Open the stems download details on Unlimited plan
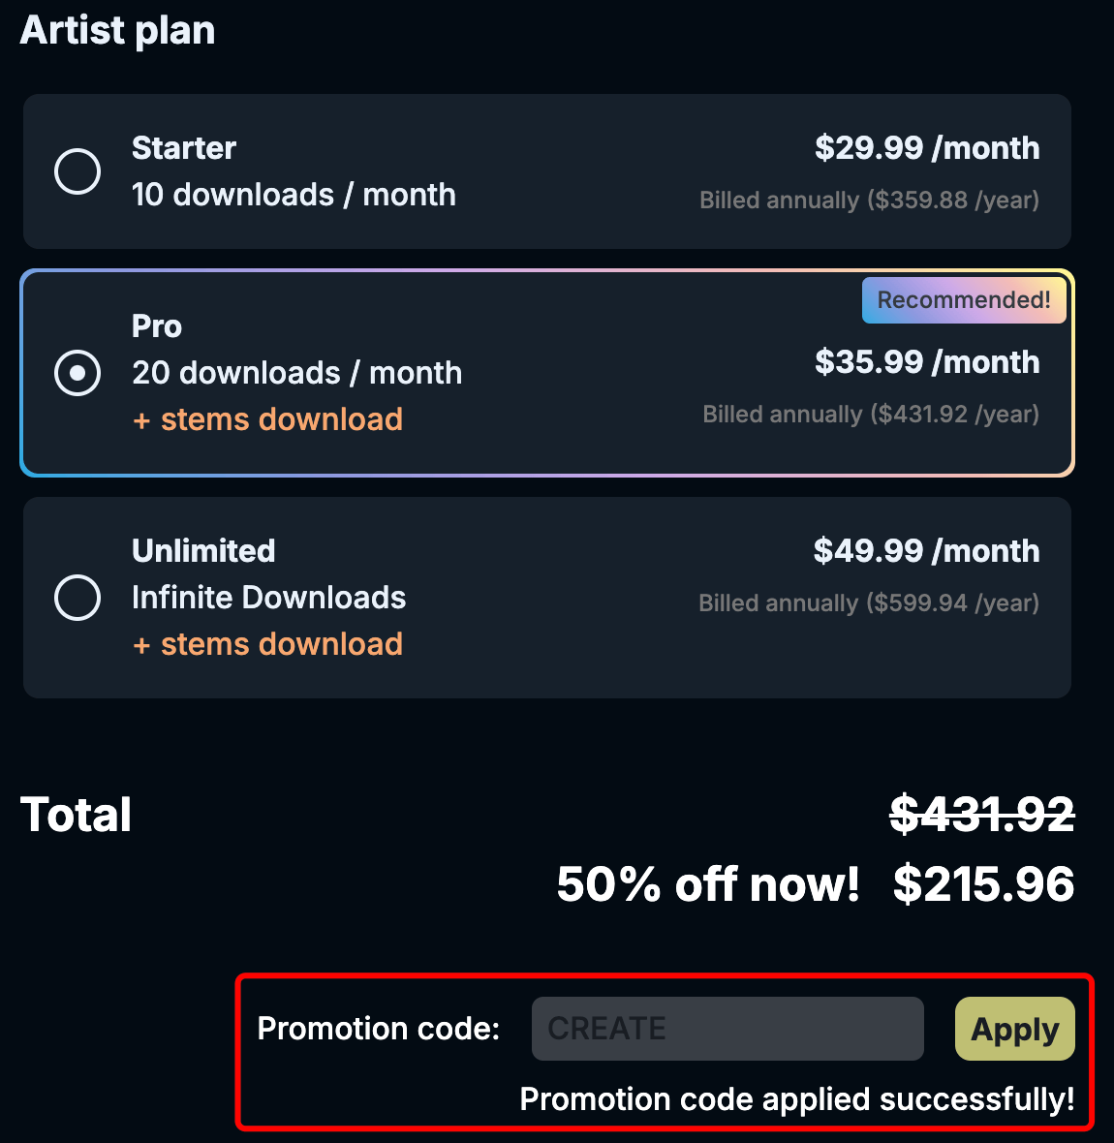 [267, 643]
